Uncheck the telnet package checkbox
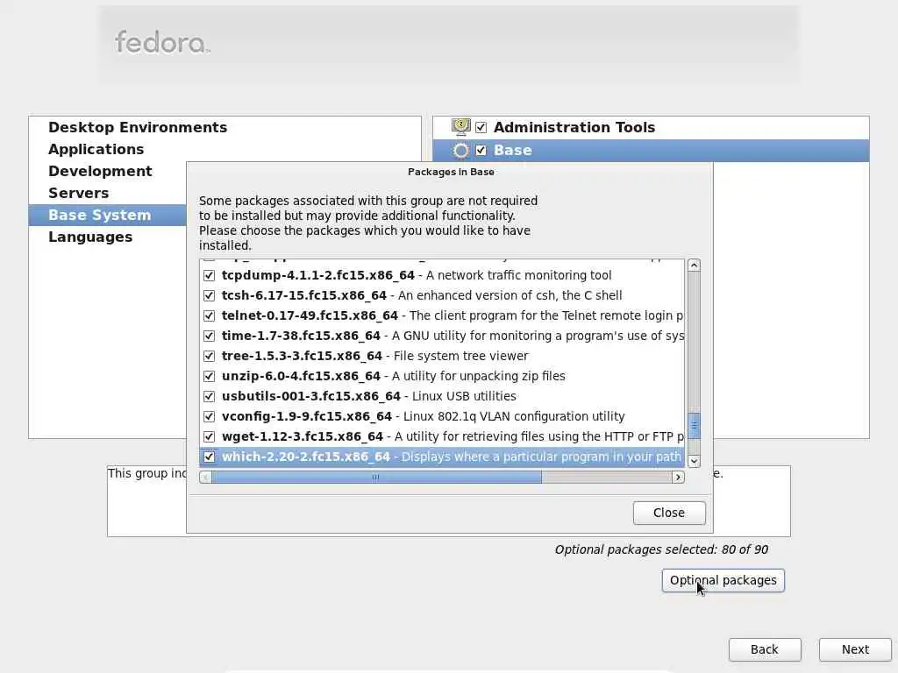This screenshot has width=898, height=673. pyautogui.click(x=209, y=315)
